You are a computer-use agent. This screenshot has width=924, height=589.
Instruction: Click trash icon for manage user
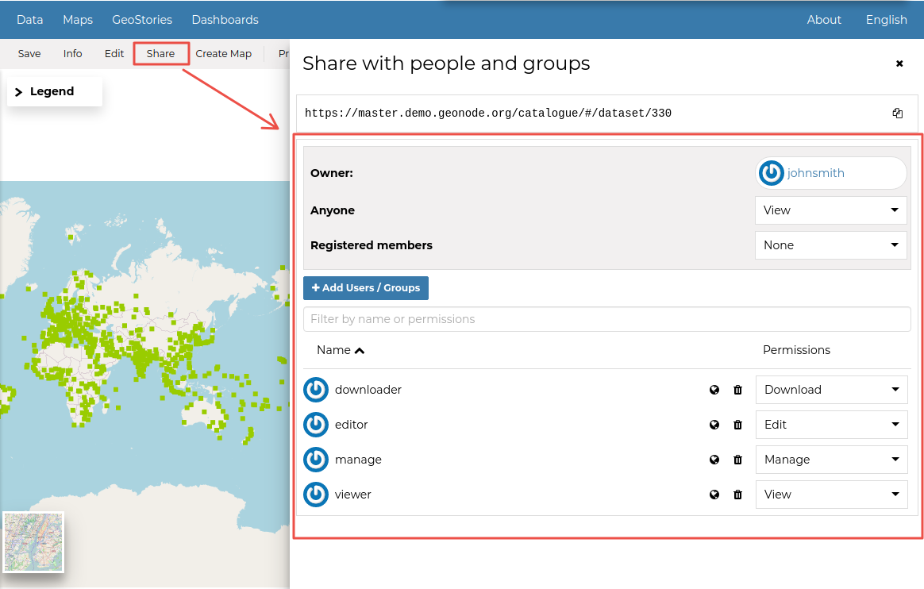click(x=737, y=460)
